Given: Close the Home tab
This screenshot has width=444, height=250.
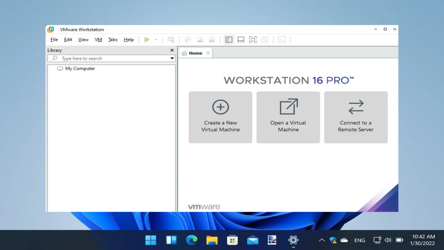Looking at the screenshot, I should click(x=208, y=53).
